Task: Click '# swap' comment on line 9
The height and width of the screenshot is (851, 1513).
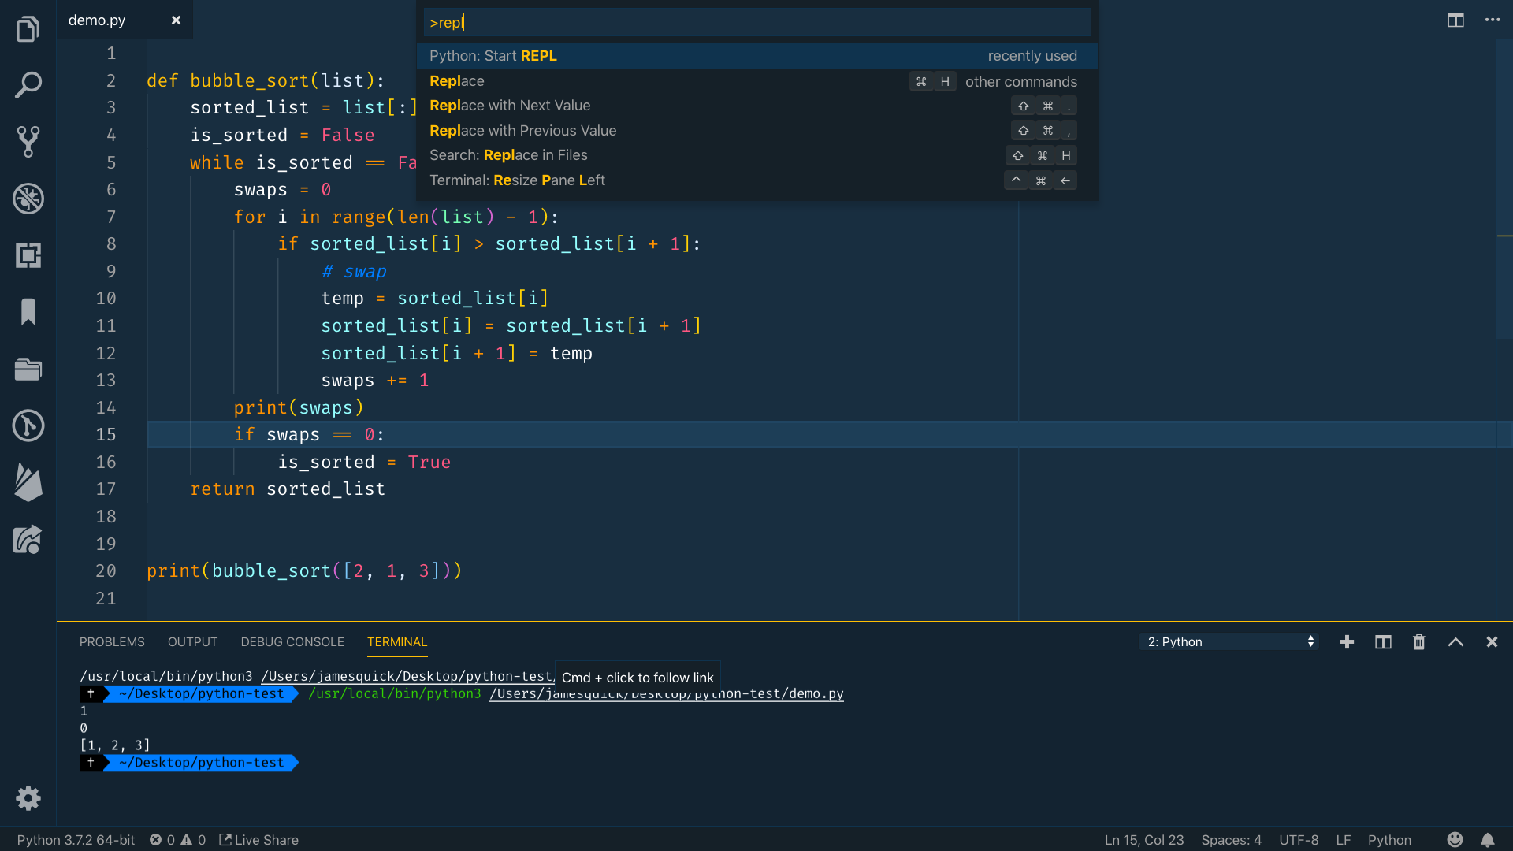Action: pos(354,272)
